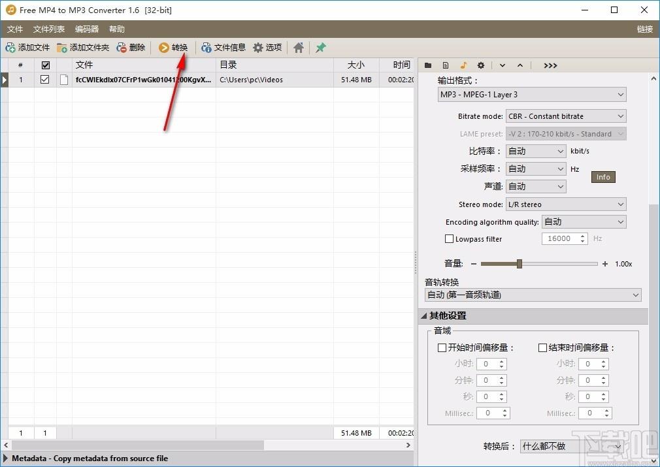Open the 转换后 action dropdown
The height and width of the screenshot is (467, 660).
click(x=572, y=446)
